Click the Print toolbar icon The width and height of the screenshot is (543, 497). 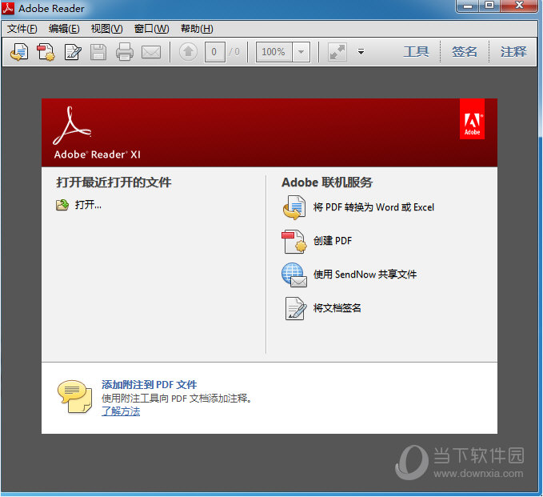[125, 52]
